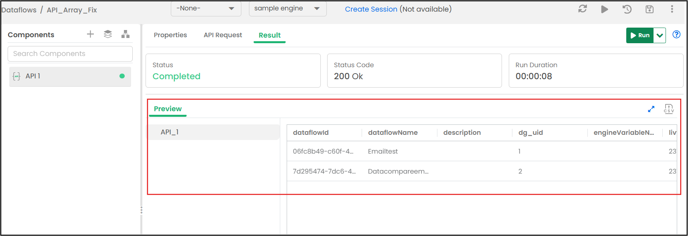Screen dimensions: 688x236
Task: Click the Create Session link
Action: pos(371,9)
